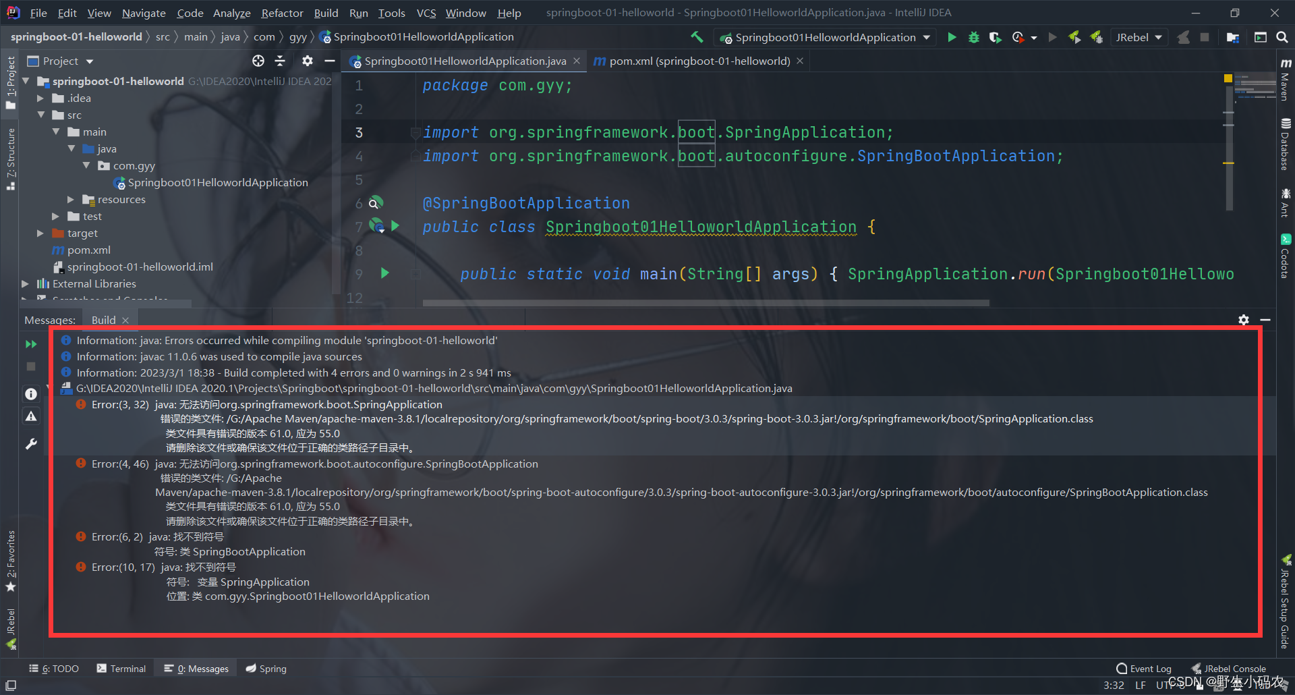Viewport: 1295px width, 695px height.
Task: Click run gutter icon on line 9
Action: [384, 273]
